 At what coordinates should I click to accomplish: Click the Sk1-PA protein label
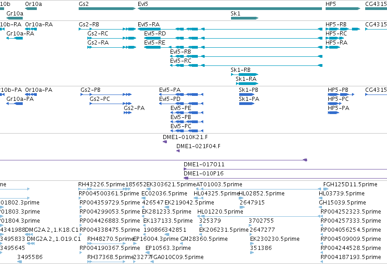click(x=249, y=99)
